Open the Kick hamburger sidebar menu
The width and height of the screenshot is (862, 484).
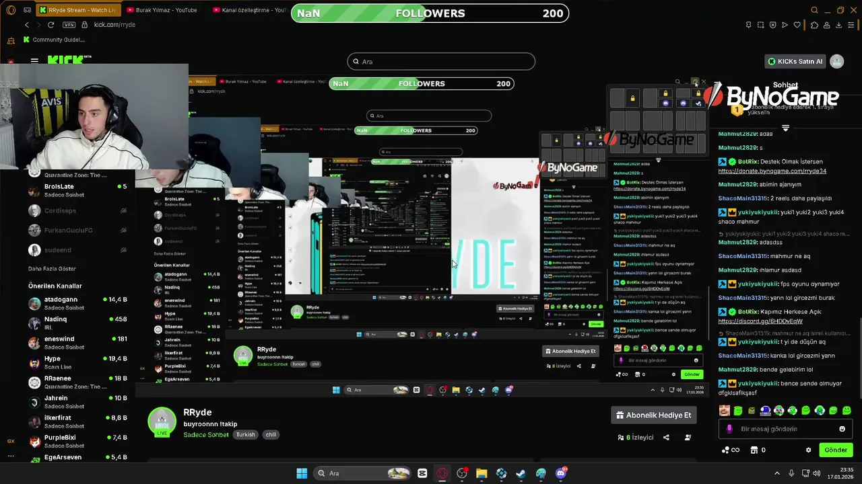pos(34,61)
